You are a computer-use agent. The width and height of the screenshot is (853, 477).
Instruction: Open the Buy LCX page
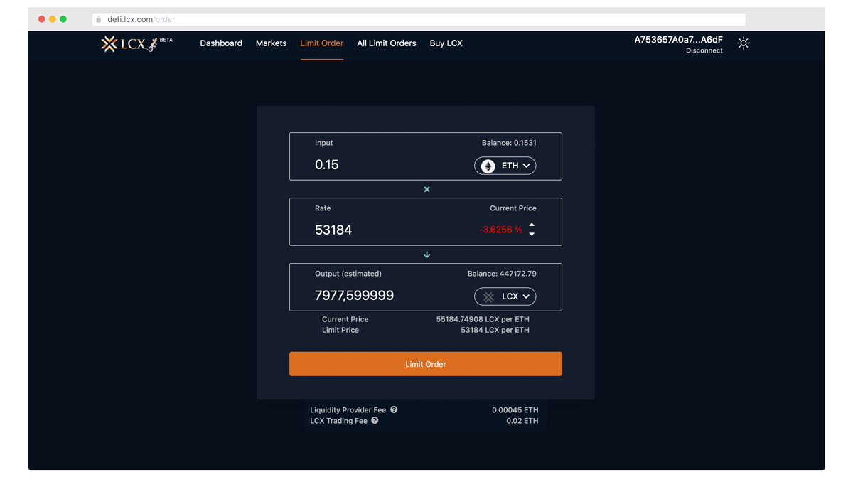[446, 43]
